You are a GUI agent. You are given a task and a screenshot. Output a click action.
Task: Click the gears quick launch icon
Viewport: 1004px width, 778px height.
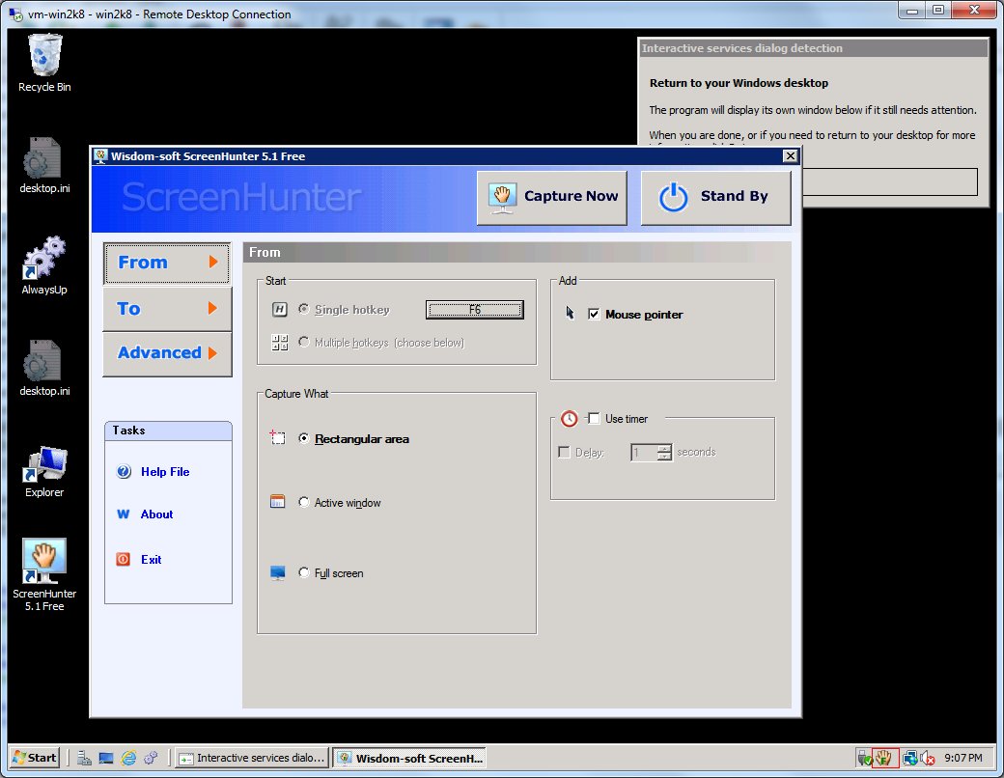pos(152,758)
